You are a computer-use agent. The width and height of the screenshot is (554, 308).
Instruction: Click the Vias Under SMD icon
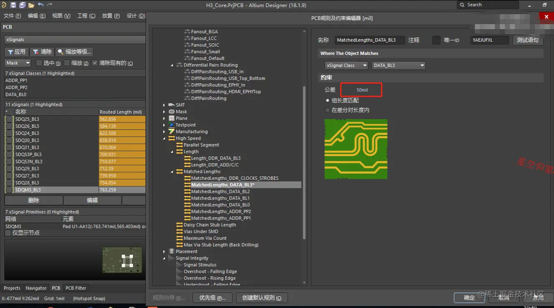pos(180,231)
